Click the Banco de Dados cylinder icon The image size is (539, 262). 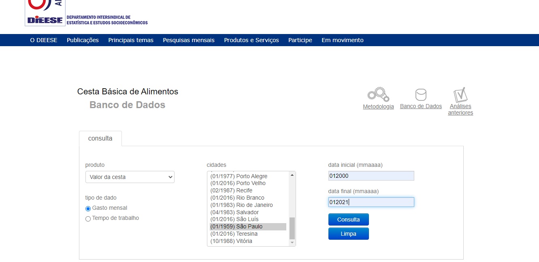click(x=421, y=95)
